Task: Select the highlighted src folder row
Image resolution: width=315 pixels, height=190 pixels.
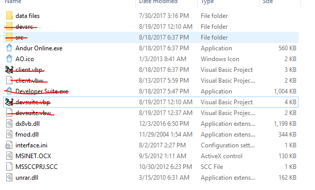Action: (151, 37)
